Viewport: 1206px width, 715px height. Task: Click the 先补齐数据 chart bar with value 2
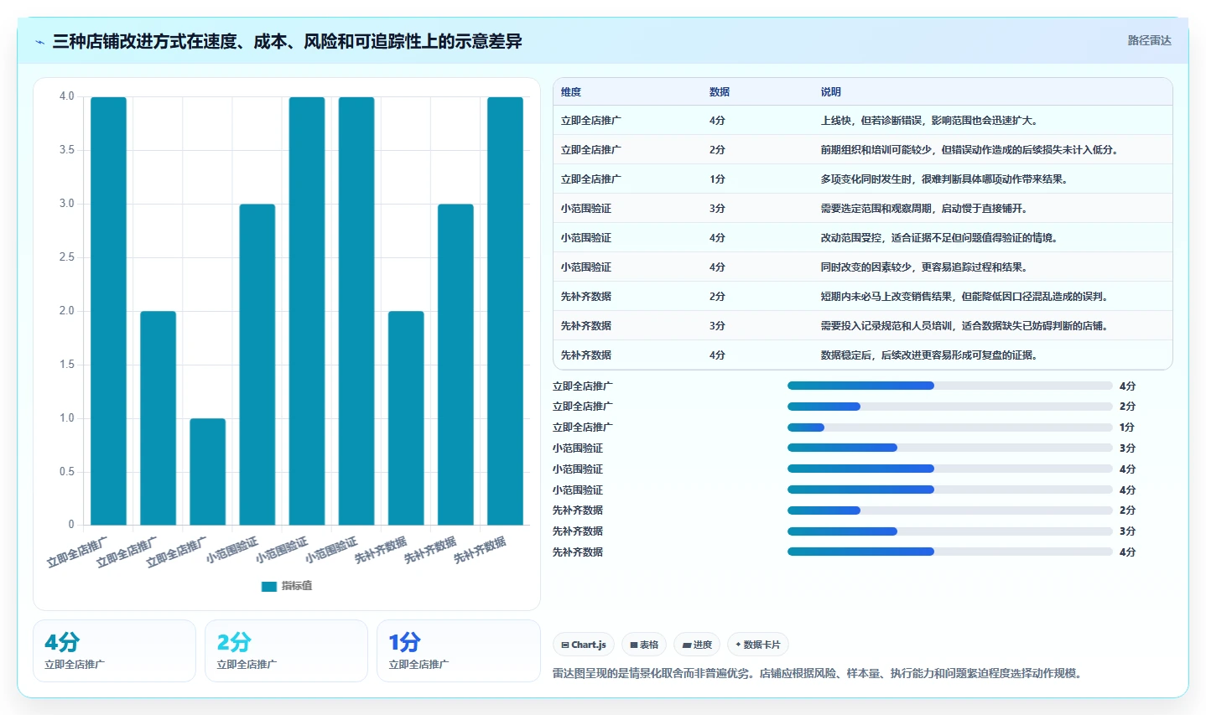[406, 418]
